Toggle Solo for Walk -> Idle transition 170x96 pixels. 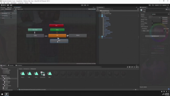tap(164, 31)
